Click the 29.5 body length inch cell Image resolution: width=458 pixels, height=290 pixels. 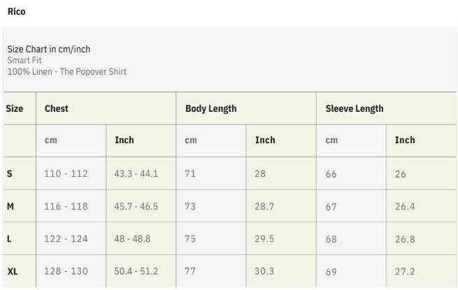click(263, 238)
